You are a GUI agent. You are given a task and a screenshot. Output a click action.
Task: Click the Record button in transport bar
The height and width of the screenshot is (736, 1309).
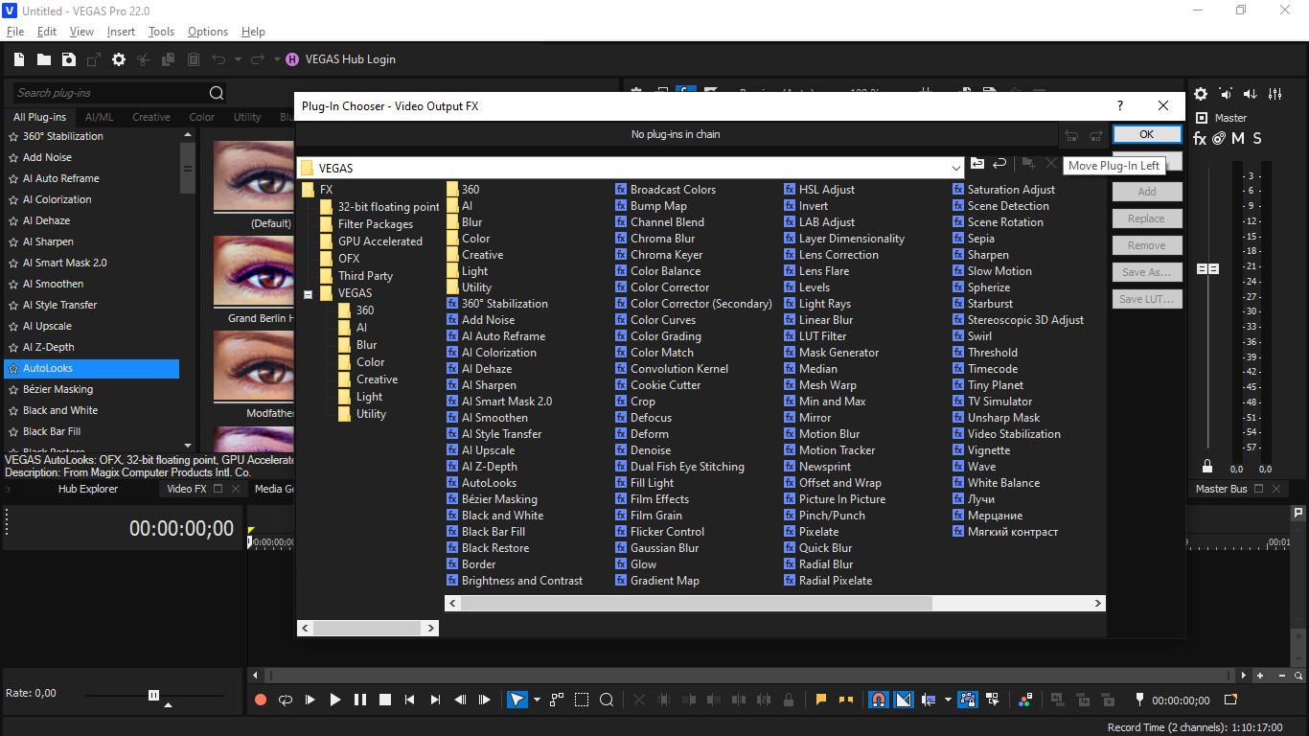pyautogui.click(x=261, y=701)
